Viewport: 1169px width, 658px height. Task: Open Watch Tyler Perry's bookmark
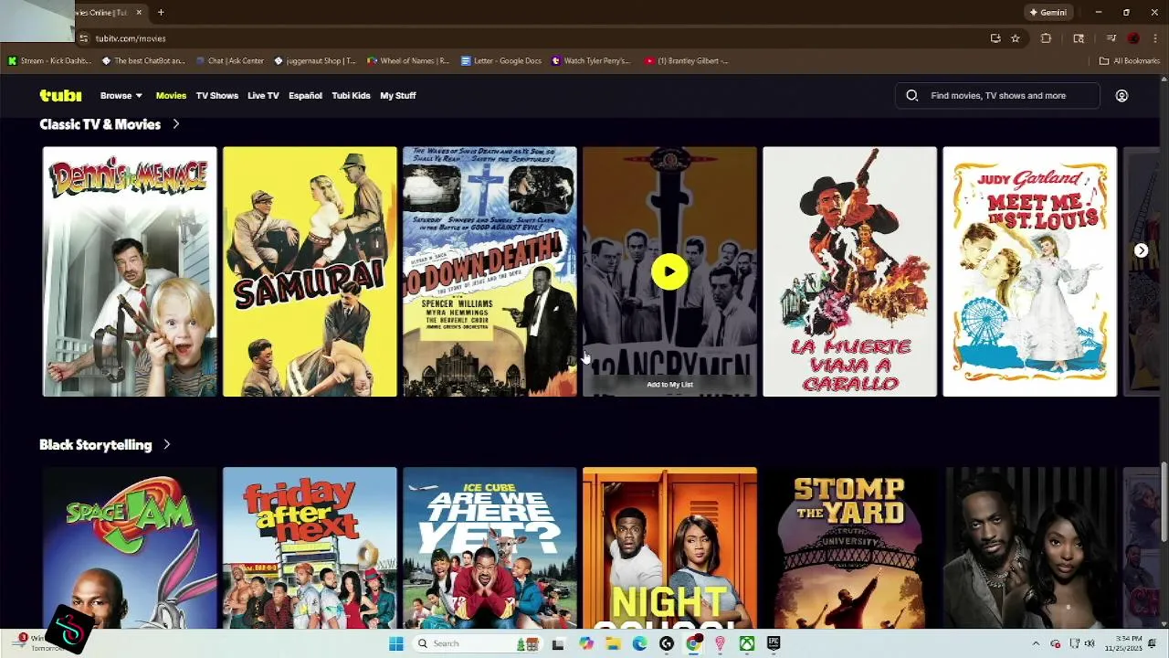(x=590, y=60)
